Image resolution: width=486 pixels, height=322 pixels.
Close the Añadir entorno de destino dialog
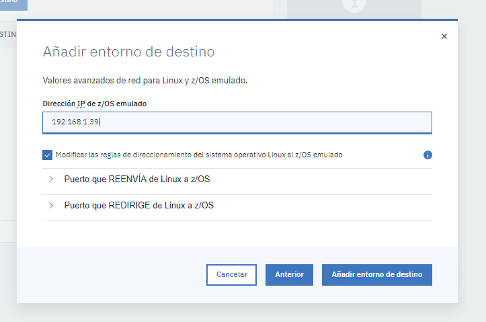point(444,37)
